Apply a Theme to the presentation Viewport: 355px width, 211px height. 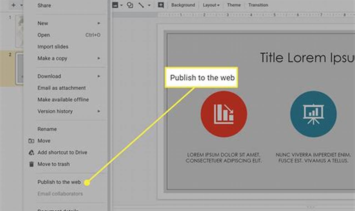coord(234,5)
